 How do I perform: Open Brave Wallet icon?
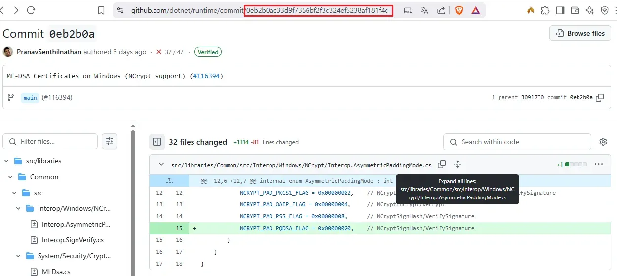pyautogui.click(x=575, y=10)
